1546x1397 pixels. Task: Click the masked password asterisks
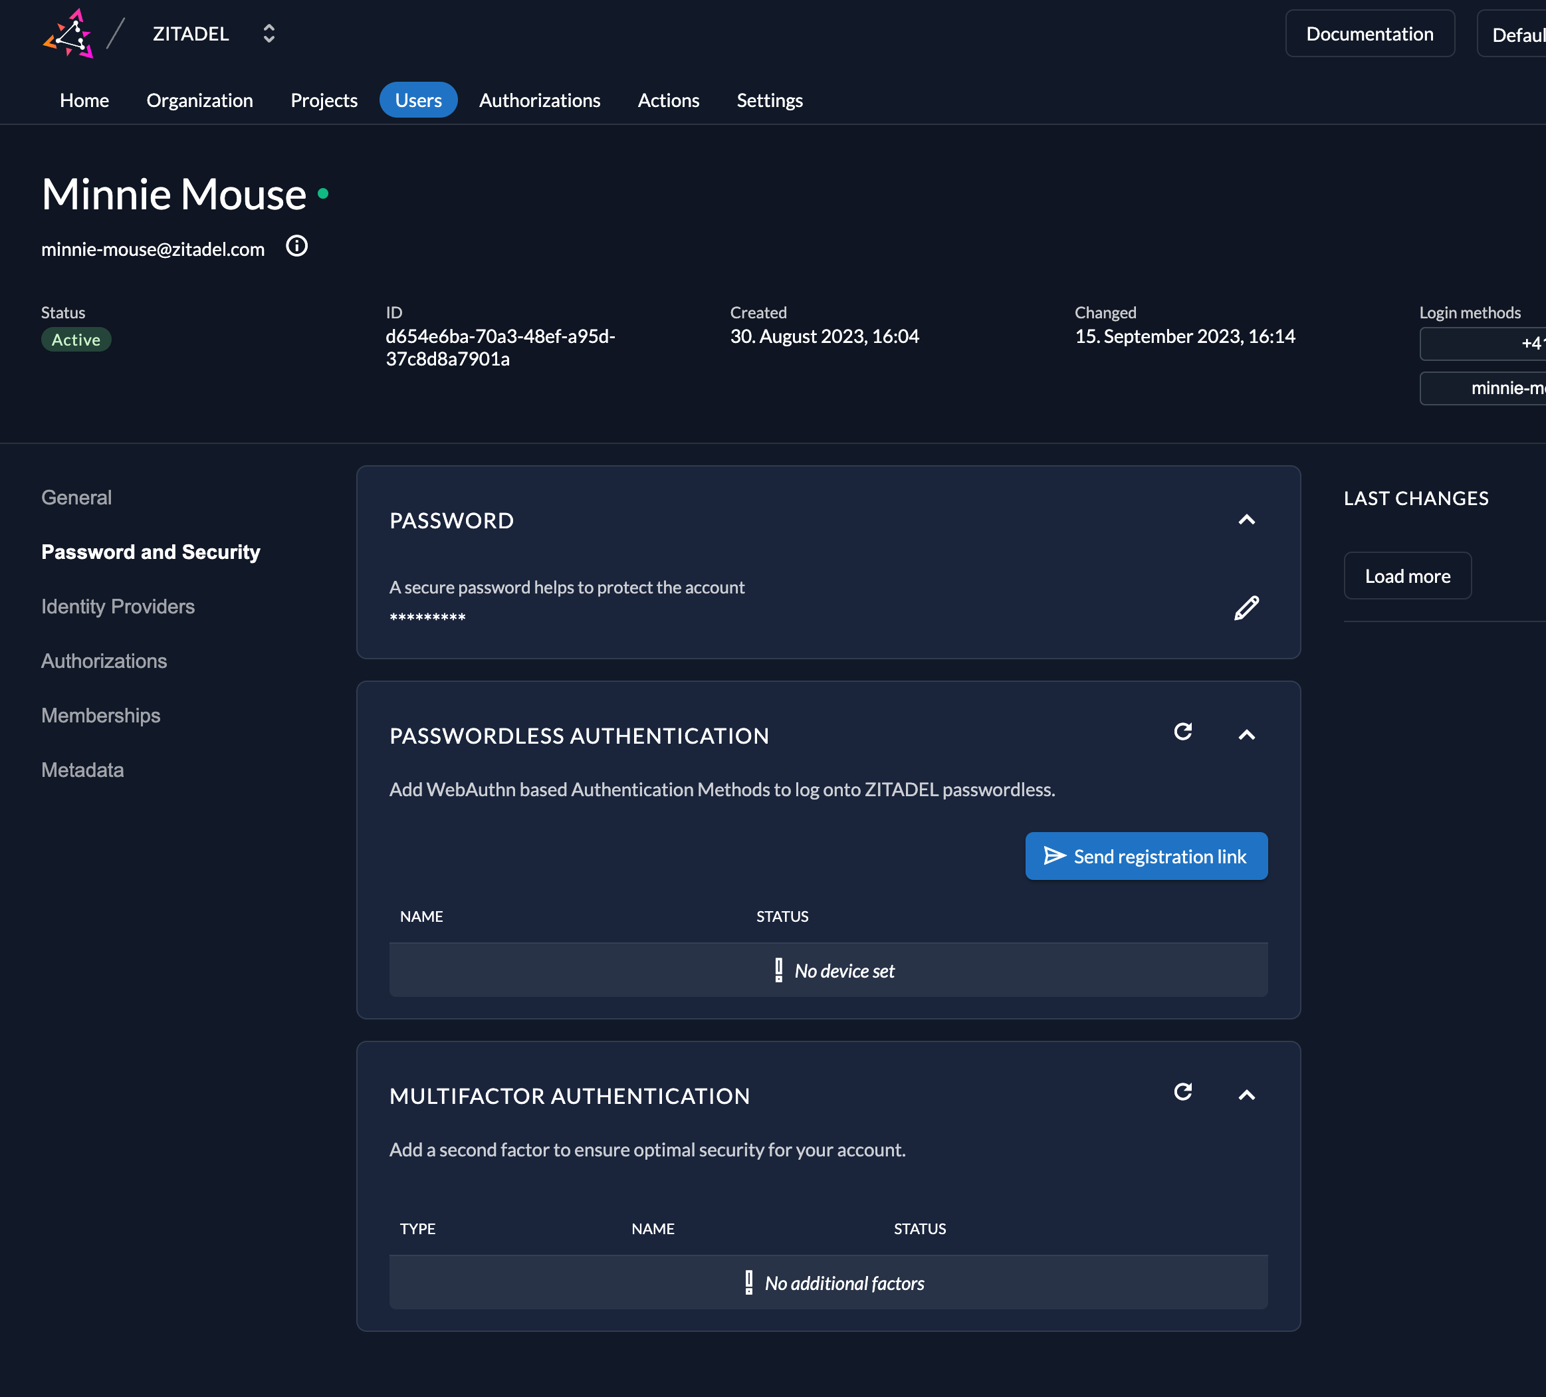coord(428,617)
